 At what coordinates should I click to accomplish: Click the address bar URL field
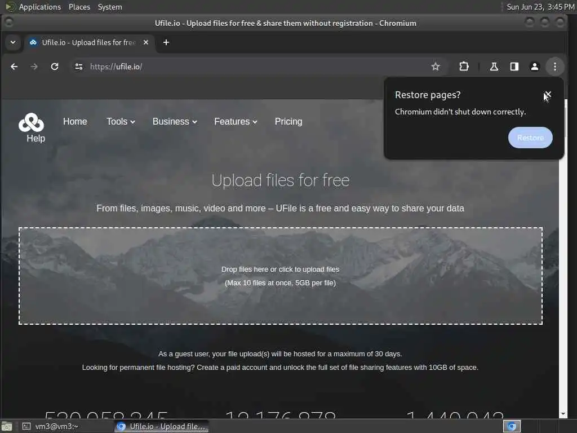tap(258, 67)
